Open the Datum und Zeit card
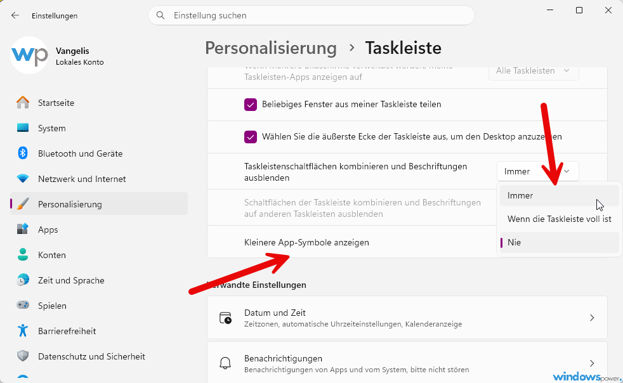Viewport: 623px width, 383px height. [x=407, y=318]
